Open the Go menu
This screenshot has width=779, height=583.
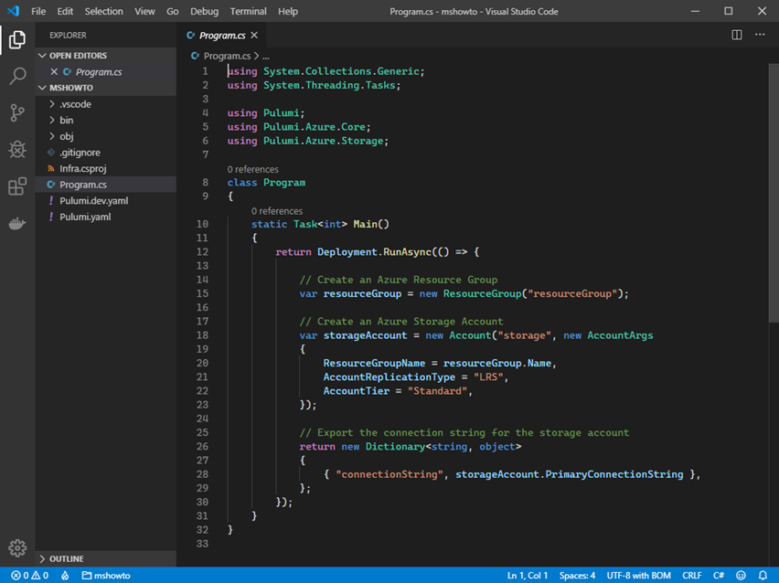pos(173,11)
